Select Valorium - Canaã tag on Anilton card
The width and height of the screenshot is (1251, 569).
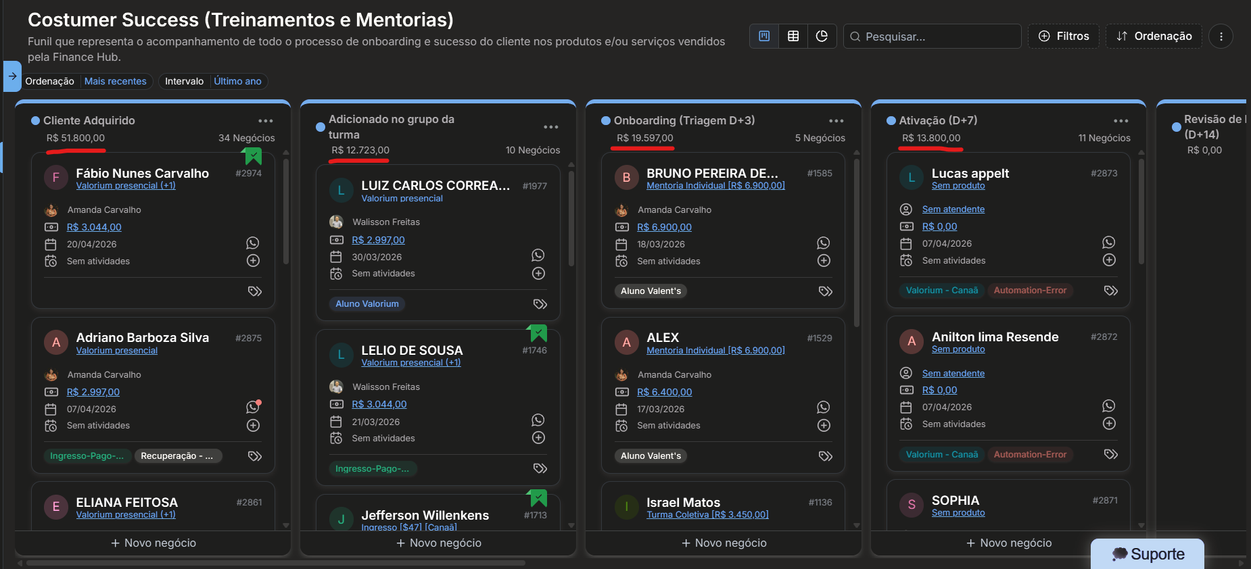click(942, 455)
